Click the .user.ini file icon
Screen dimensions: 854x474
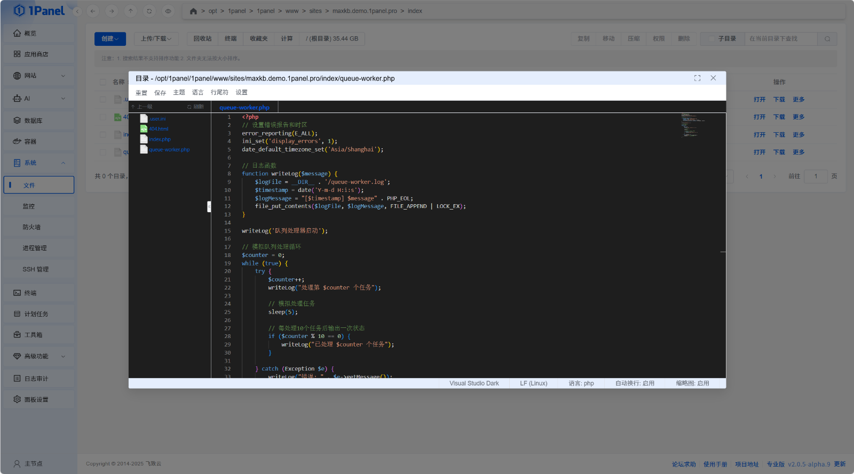144,118
